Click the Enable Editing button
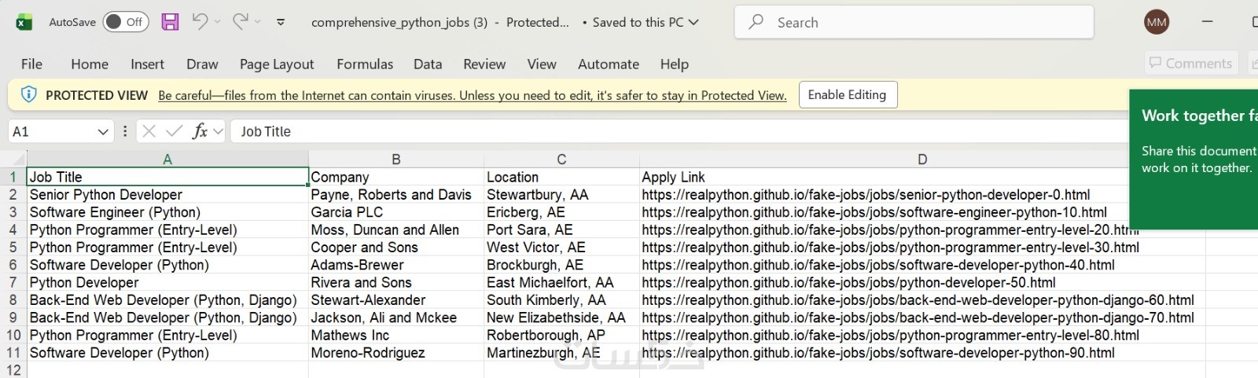 [x=847, y=95]
